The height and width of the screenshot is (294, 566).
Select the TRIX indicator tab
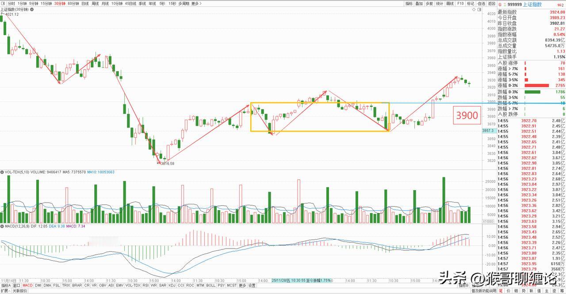pyautogui.click(x=66, y=285)
